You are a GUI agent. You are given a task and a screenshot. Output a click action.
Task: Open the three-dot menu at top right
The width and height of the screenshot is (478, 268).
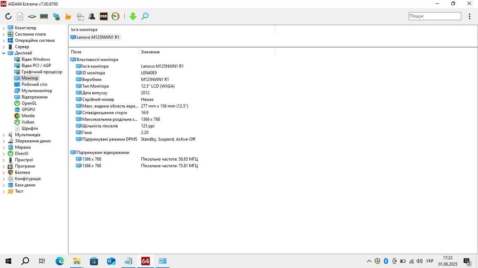coord(469,16)
